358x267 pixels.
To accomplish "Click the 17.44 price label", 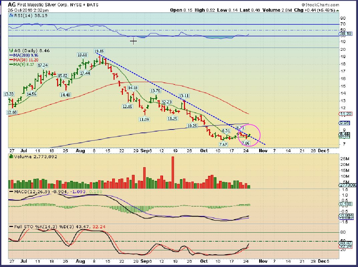I will [85, 73].
